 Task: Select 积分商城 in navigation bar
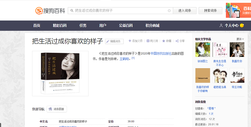tap(152, 26)
